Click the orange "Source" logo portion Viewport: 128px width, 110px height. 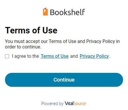tap(80, 103)
